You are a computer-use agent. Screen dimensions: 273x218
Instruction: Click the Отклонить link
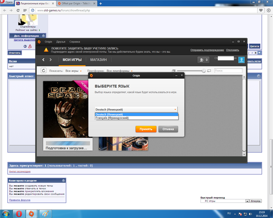point(232,50)
